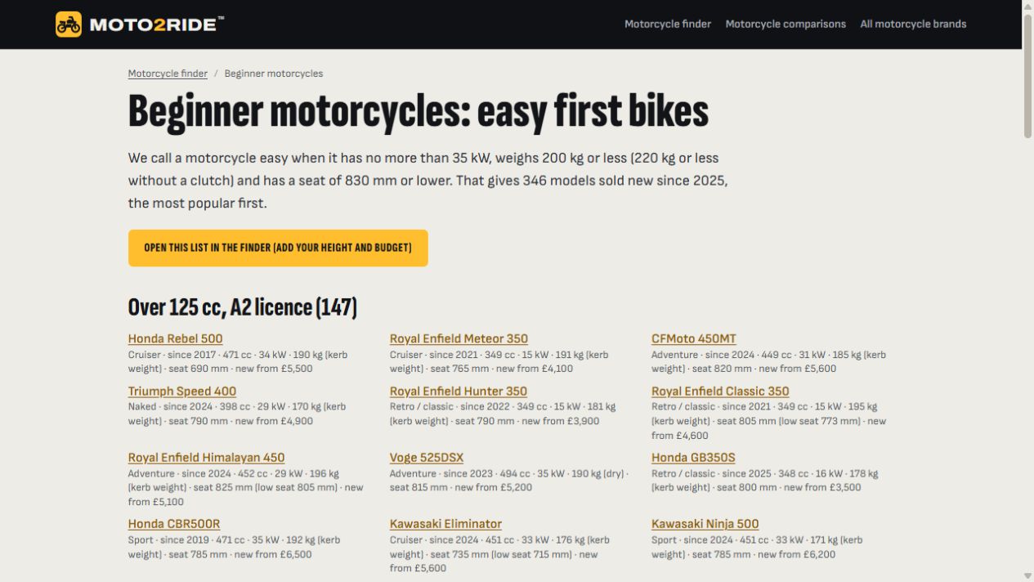Screen dimensions: 1034x582
Task: View the Voge 525DSX model
Action: [x=427, y=458]
